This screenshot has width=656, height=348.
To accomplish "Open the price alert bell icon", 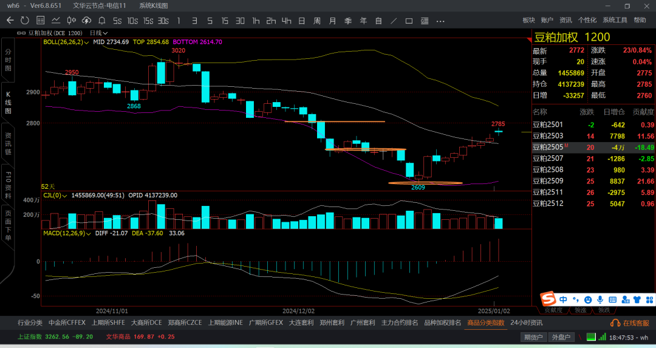I will pyautogui.click(x=102, y=21).
